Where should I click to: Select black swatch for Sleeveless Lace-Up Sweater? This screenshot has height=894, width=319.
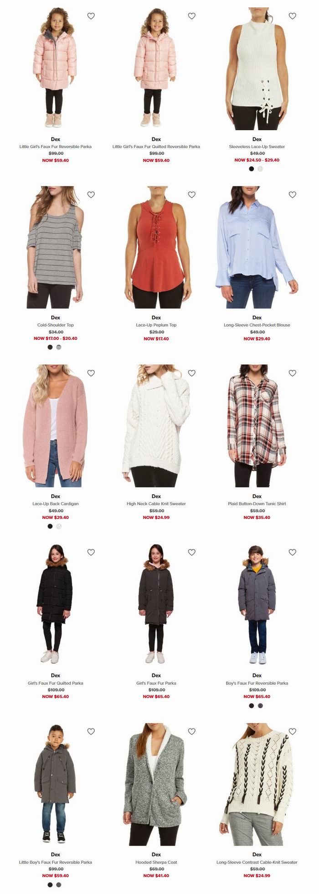(252, 169)
